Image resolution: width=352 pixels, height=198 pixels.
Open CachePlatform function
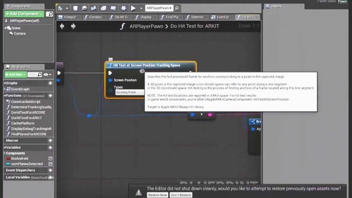click(x=23, y=123)
